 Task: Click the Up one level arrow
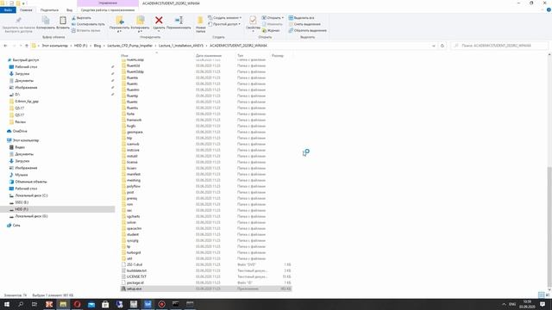pyautogui.click(x=27, y=46)
